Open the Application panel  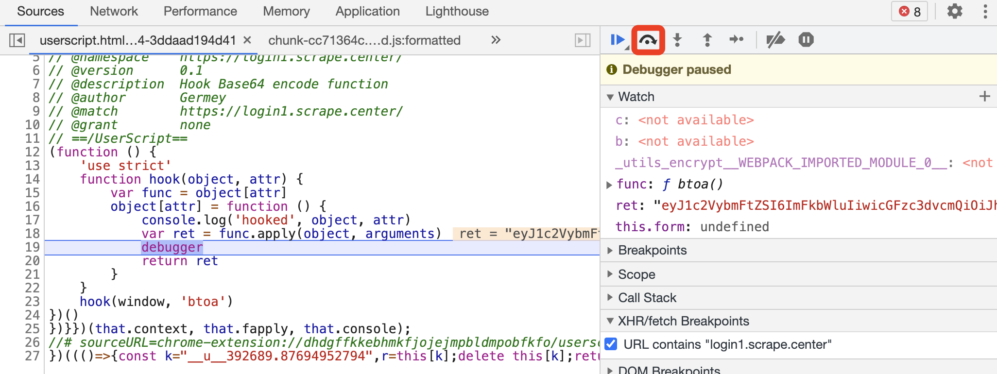click(x=368, y=11)
